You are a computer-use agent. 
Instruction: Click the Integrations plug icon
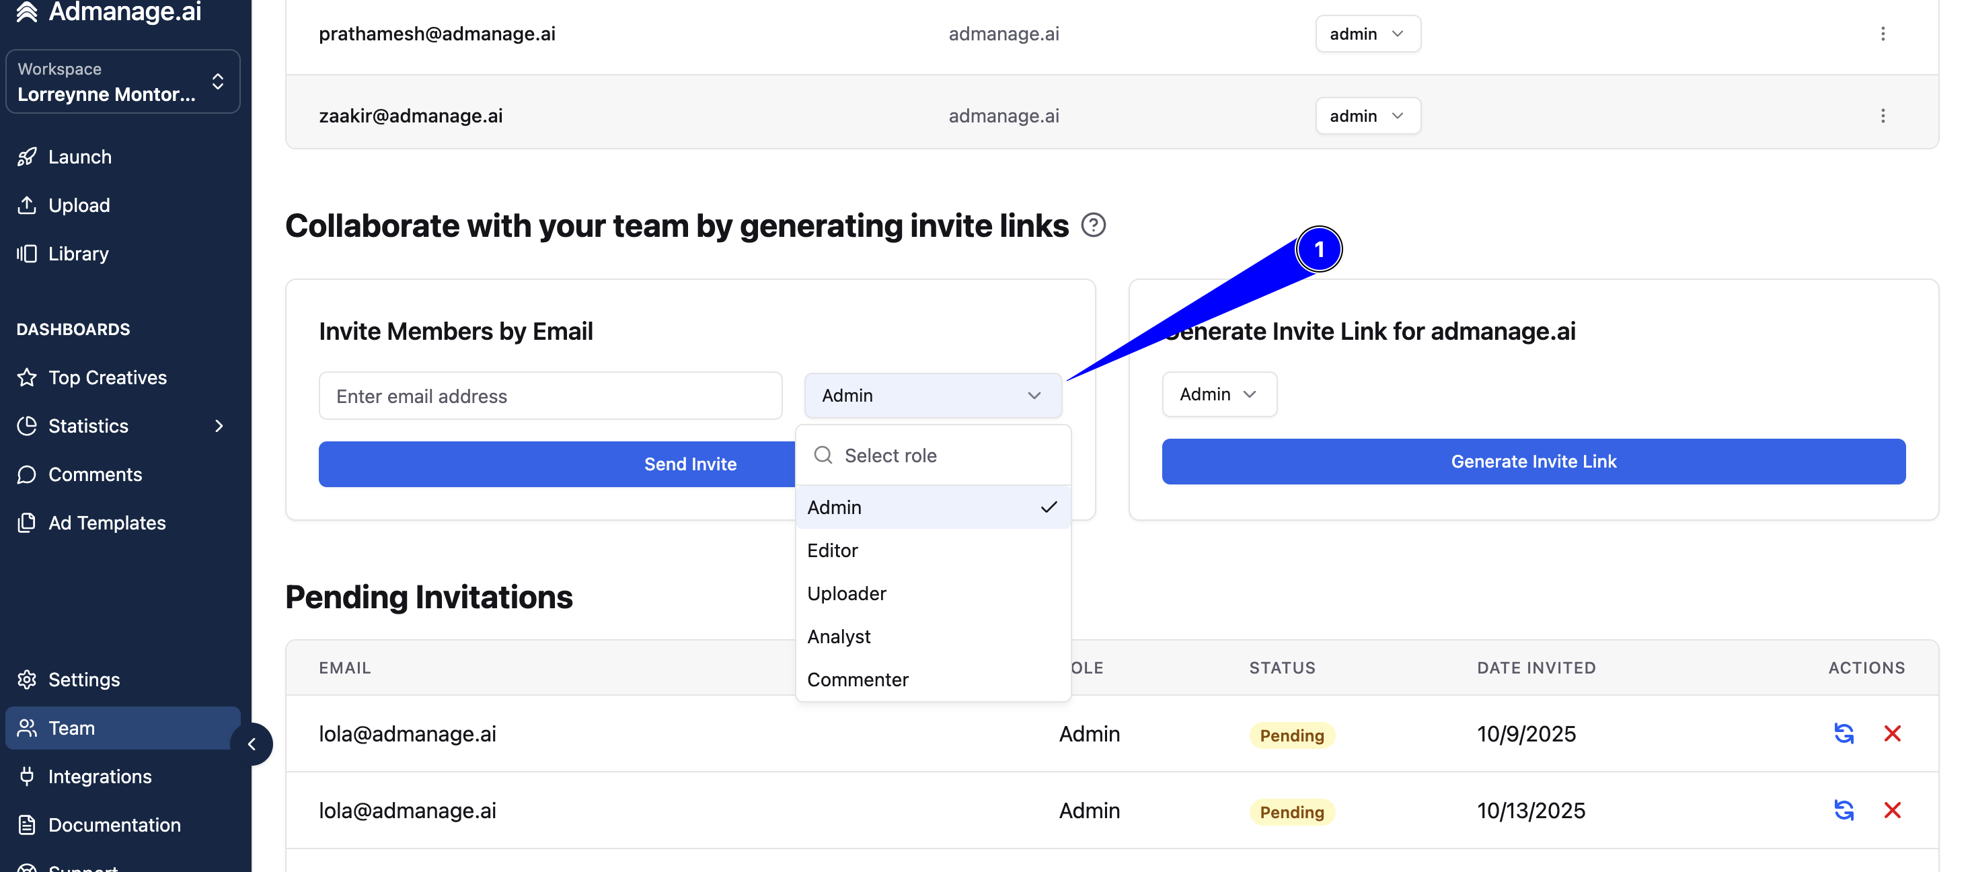coord(27,776)
